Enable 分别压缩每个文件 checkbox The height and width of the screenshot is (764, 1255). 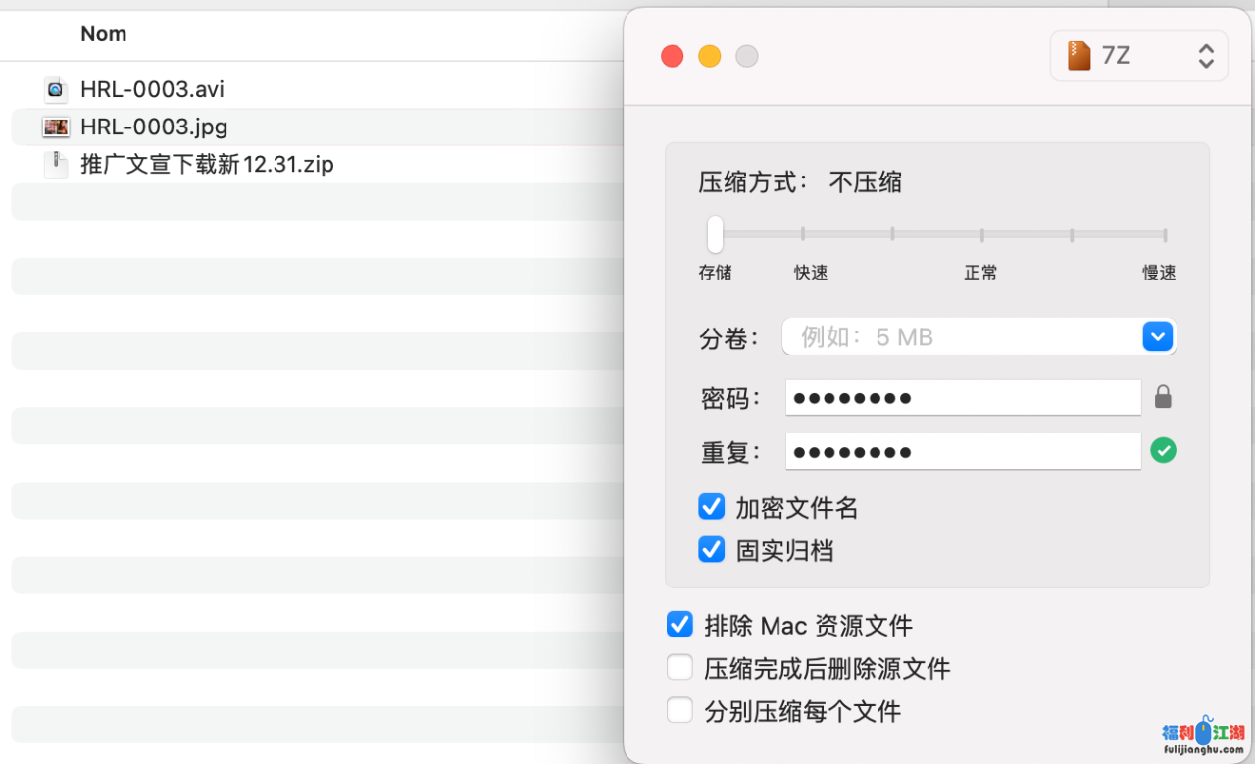tap(679, 710)
